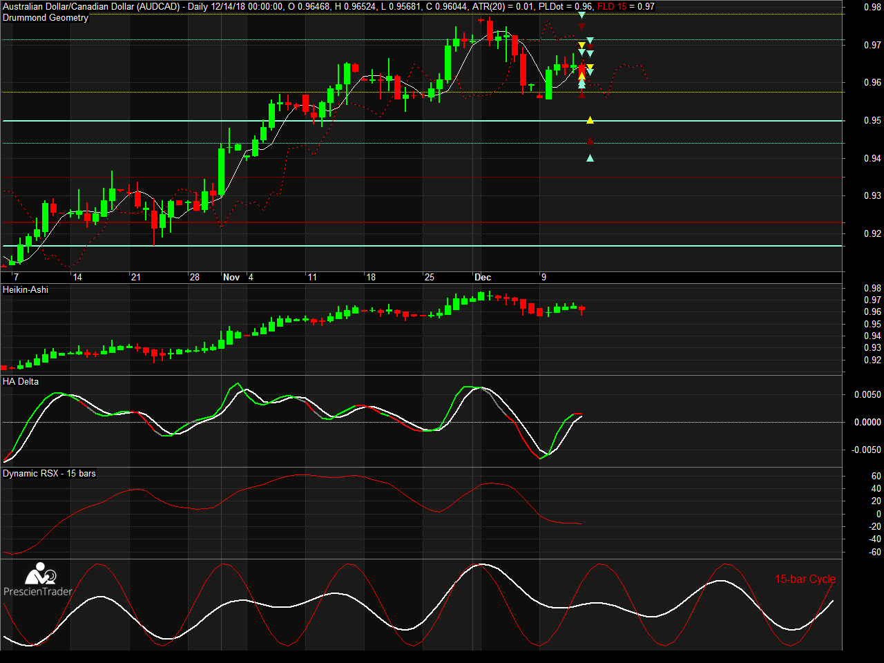Click 0.94 on the main price axis

click(872, 159)
